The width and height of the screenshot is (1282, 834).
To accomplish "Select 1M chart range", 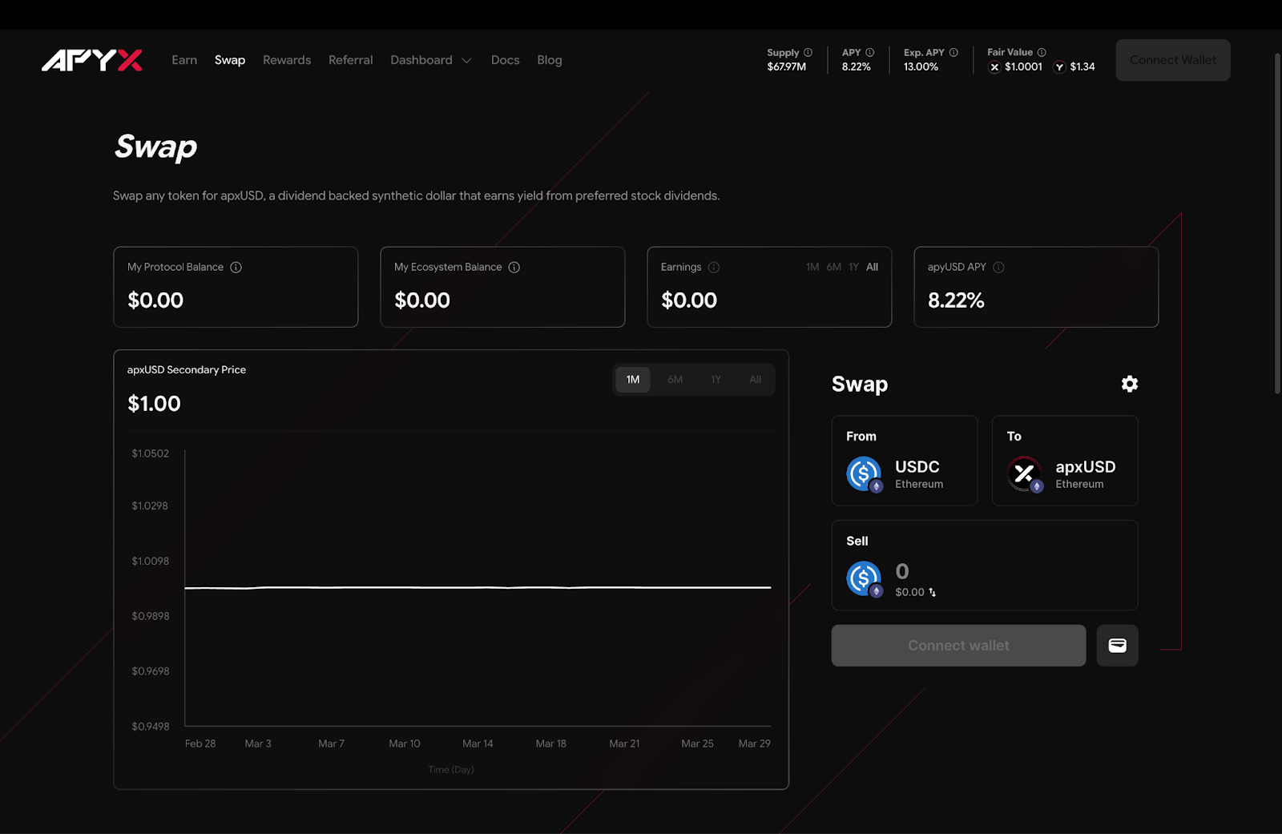I will [633, 380].
